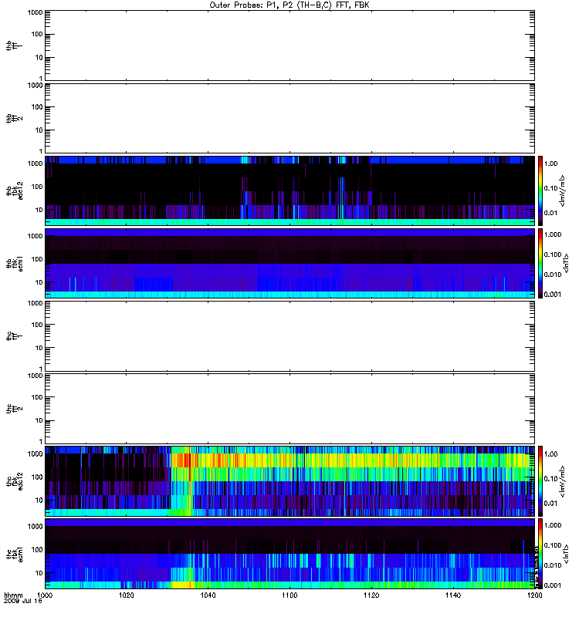Image resolution: width=579 pixels, height=617 pixels.
Task: Click the thc fbk scm1 color bar
Action: click(540, 554)
